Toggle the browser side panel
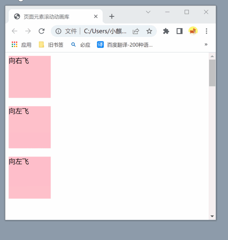The height and width of the screenshot is (240, 228). [179, 31]
